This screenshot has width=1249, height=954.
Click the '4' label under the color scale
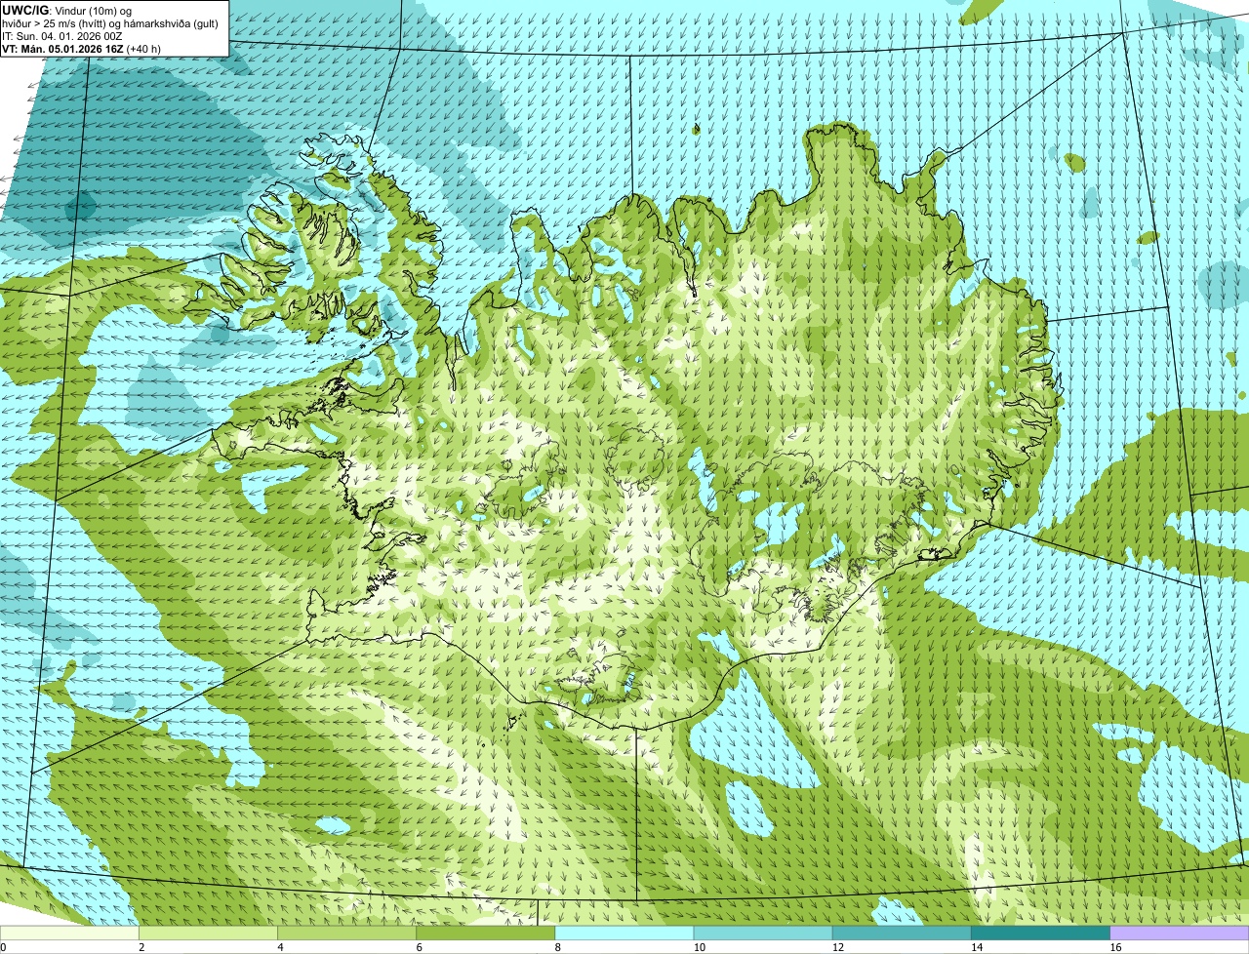(x=281, y=947)
